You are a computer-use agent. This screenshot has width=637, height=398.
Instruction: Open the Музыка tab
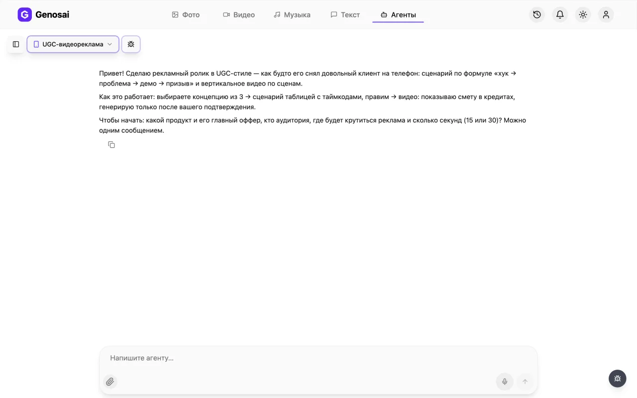coord(292,15)
